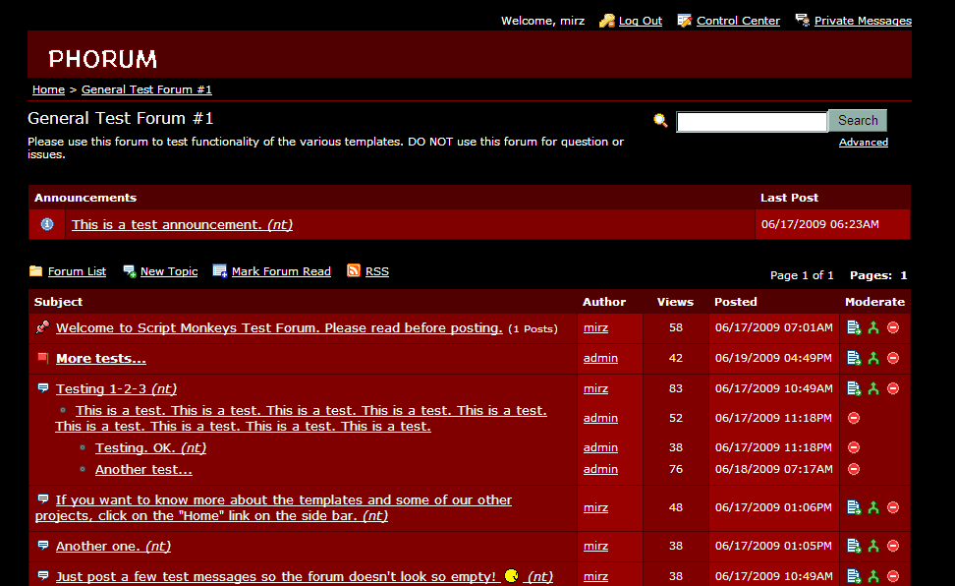Move the 'Testing 1-2-3' thread
This screenshot has height=586, width=955.
(x=854, y=388)
